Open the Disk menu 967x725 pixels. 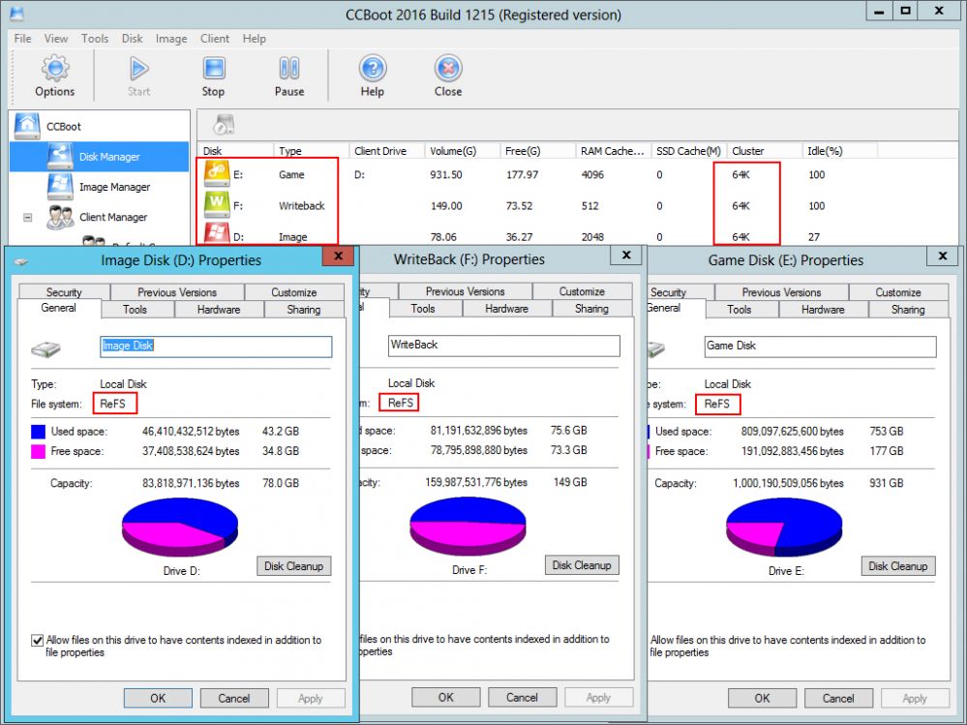[132, 38]
